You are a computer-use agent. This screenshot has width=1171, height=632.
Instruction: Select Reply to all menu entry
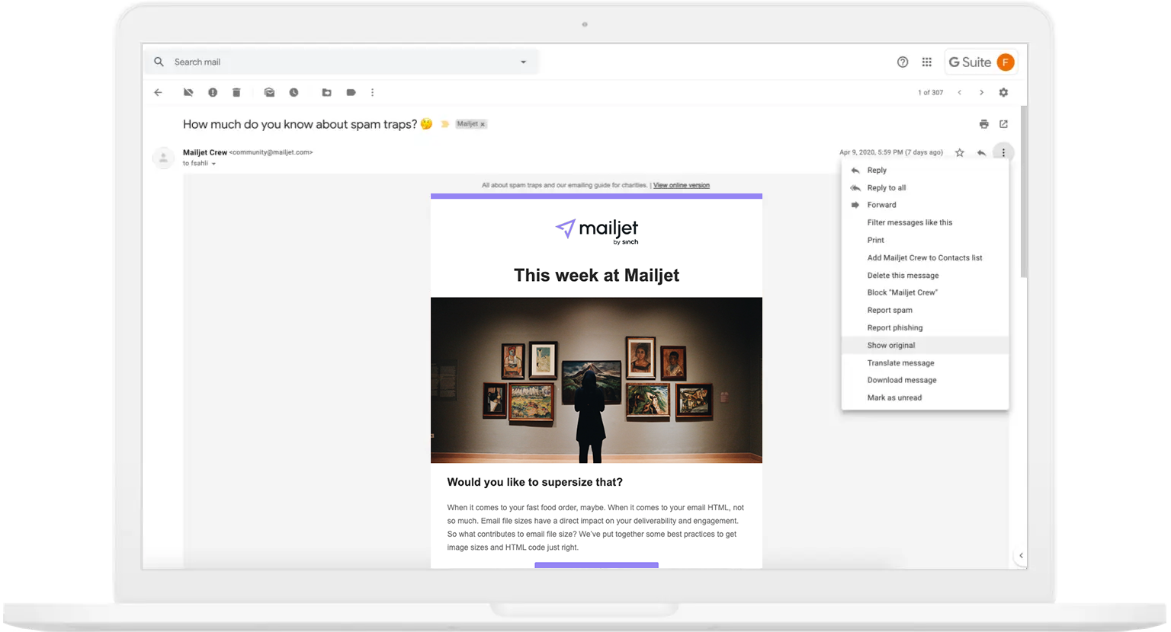point(925,188)
